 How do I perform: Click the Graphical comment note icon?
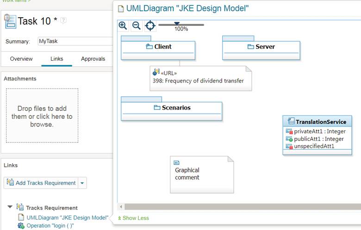(176, 162)
